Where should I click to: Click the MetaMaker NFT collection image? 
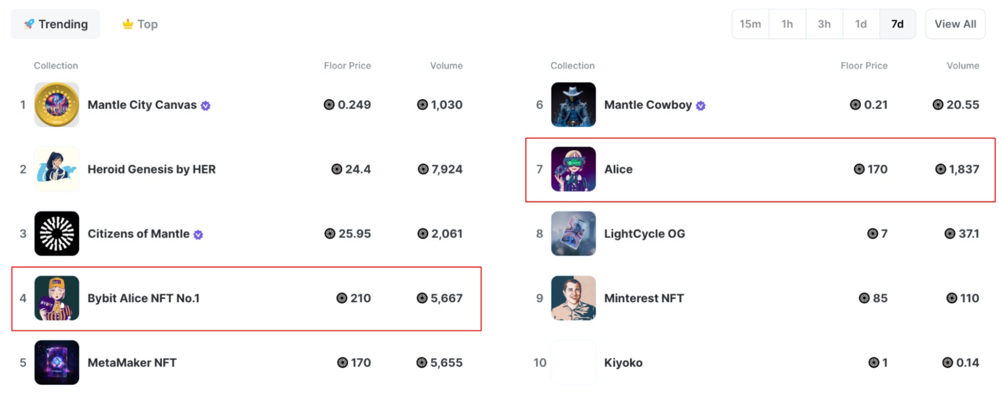[x=56, y=363]
